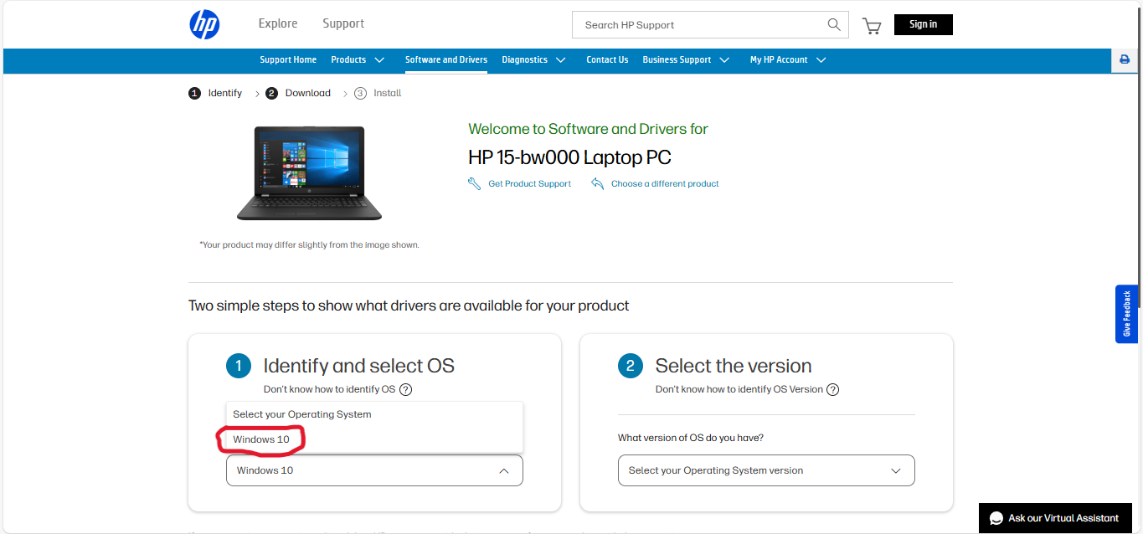Click the wrench icon for product support
1143x534 pixels.
click(x=474, y=183)
